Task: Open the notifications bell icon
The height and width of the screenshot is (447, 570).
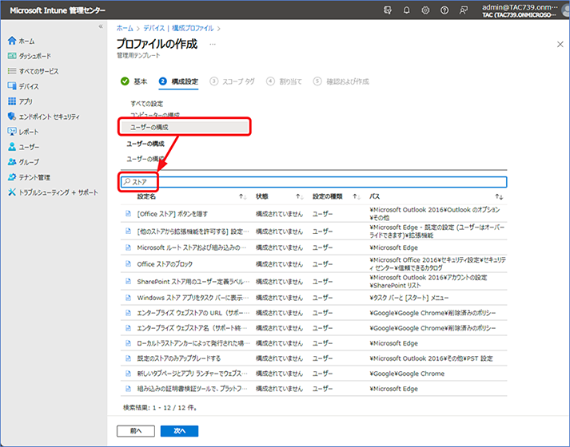Action: point(406,10)
